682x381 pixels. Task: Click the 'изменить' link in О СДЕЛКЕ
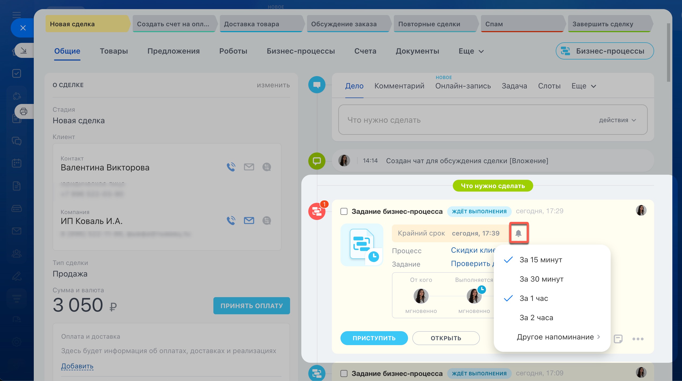point(273,85)
